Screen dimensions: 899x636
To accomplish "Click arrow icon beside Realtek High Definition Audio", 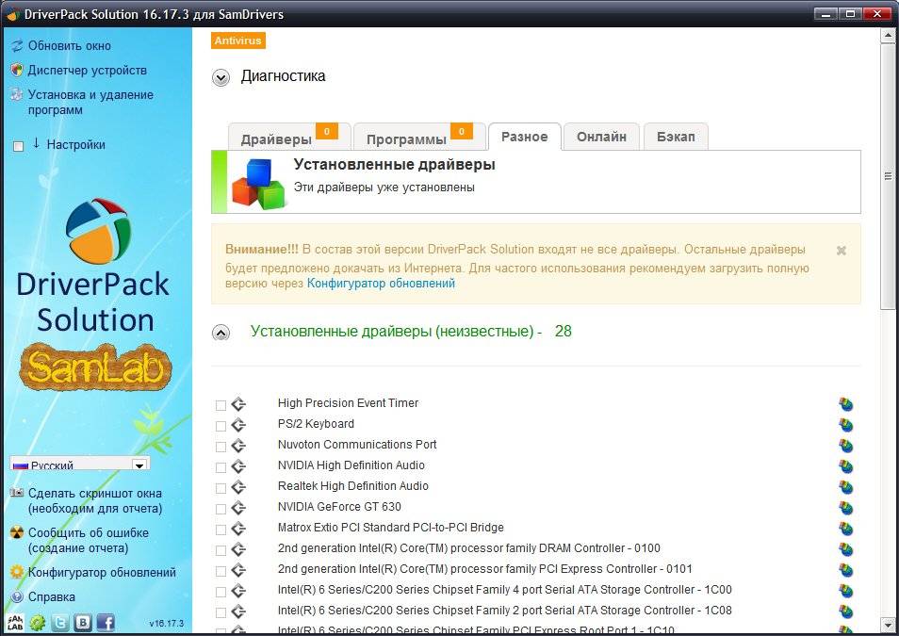I will (238, 487).
